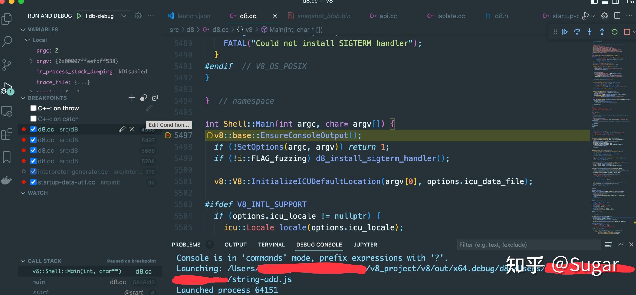
Task: Expand the argv variable
Action: 31,61
